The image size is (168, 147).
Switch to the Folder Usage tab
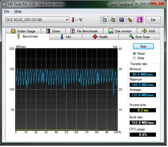tap(23, 31)
